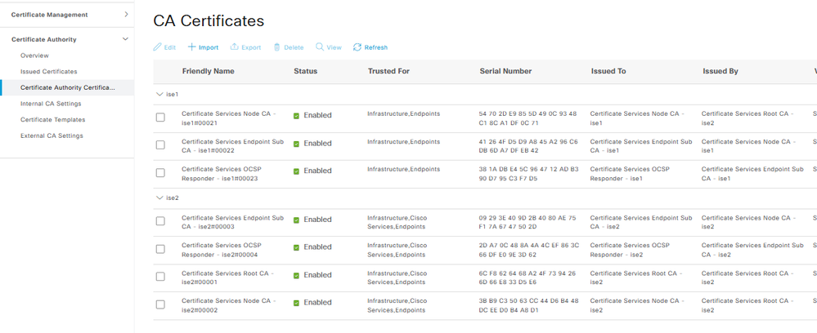Select checkbox for OCSP Responder ise1#00023
The width and height of the screenshot is (817, 333).
[160, 173]
